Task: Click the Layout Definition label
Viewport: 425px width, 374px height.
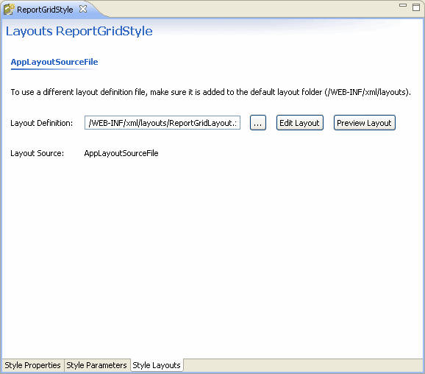Action: (41, 123)
